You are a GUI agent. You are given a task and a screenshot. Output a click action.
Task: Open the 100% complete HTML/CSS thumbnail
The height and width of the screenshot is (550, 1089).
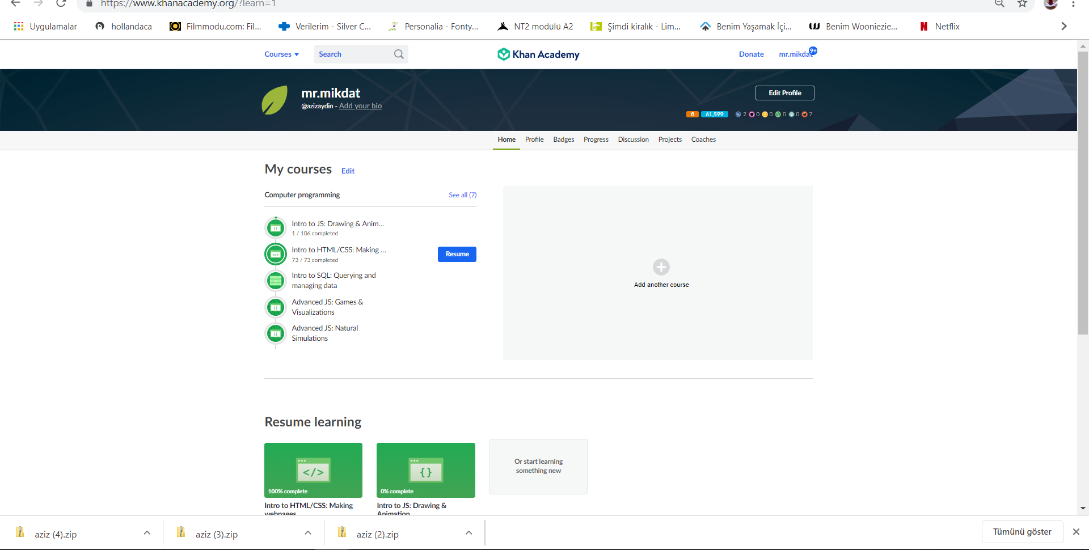click(313, 470)
